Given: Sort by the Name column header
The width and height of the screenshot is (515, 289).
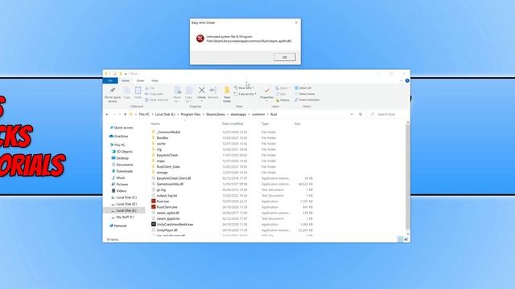Looking at the screenshot, I should [155, 124].
